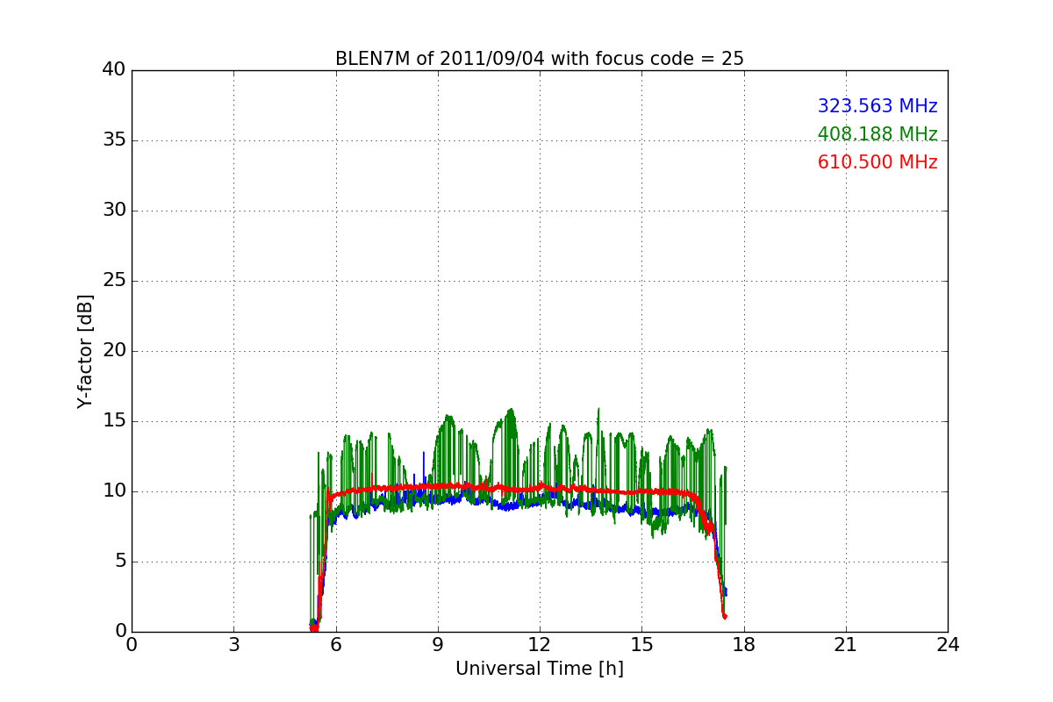
Task: Click the y-axis tick label "25"
Action: coord(114,281)
